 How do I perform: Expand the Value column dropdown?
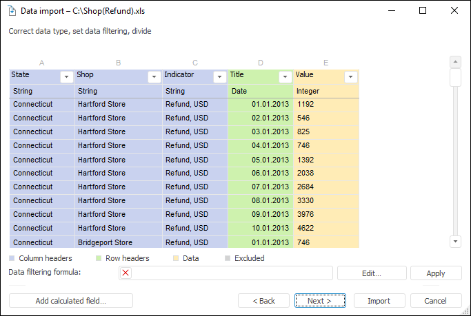[351, 77]
